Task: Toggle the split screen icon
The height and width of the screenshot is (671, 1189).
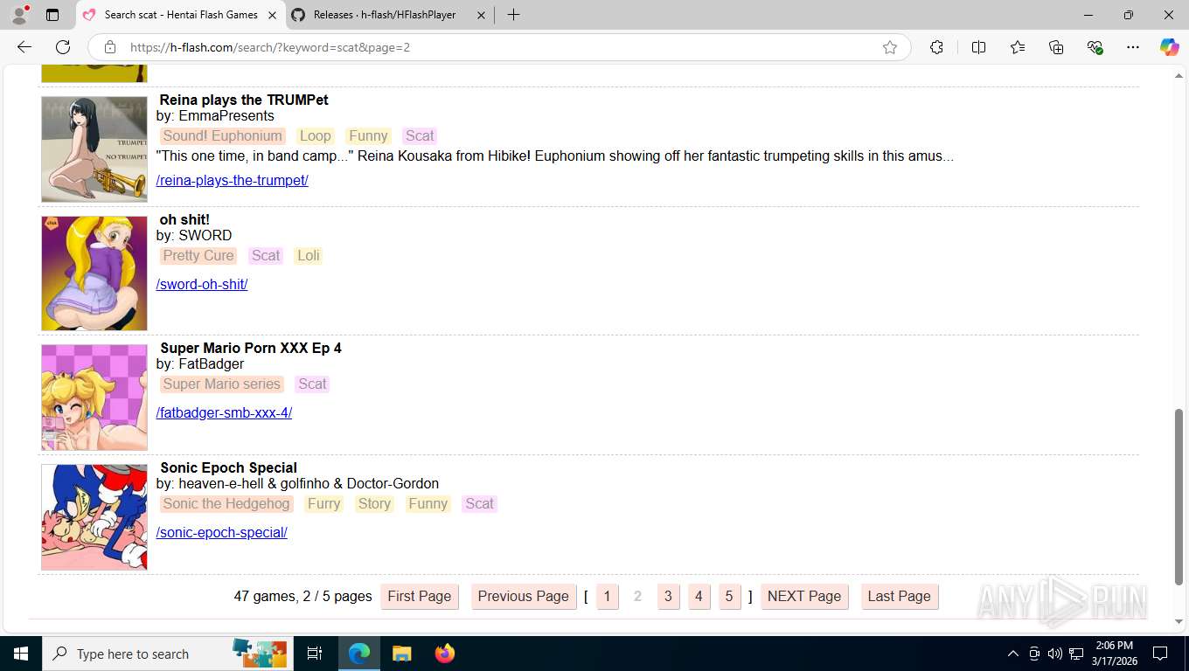Action: 979,47
